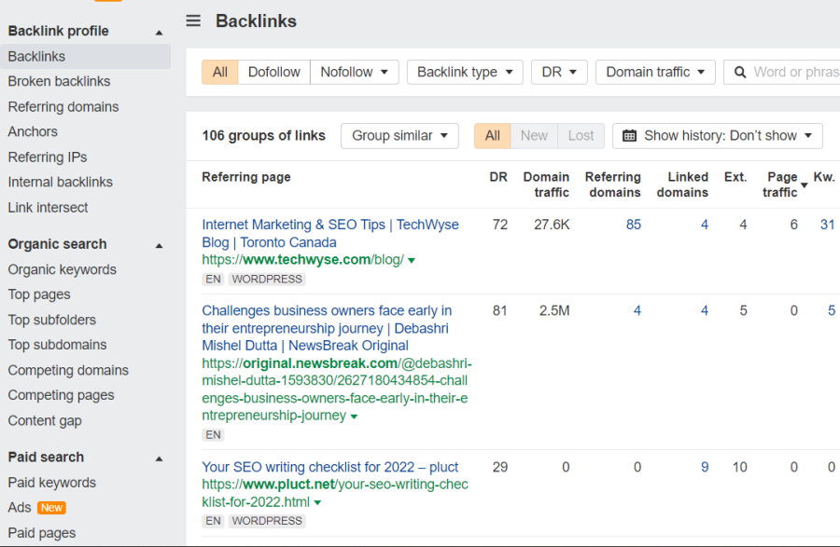Open the techwyse.com URL dropdown caret
Image resolution: width=840 pixels, height=547 pixels.
(412, 261)
